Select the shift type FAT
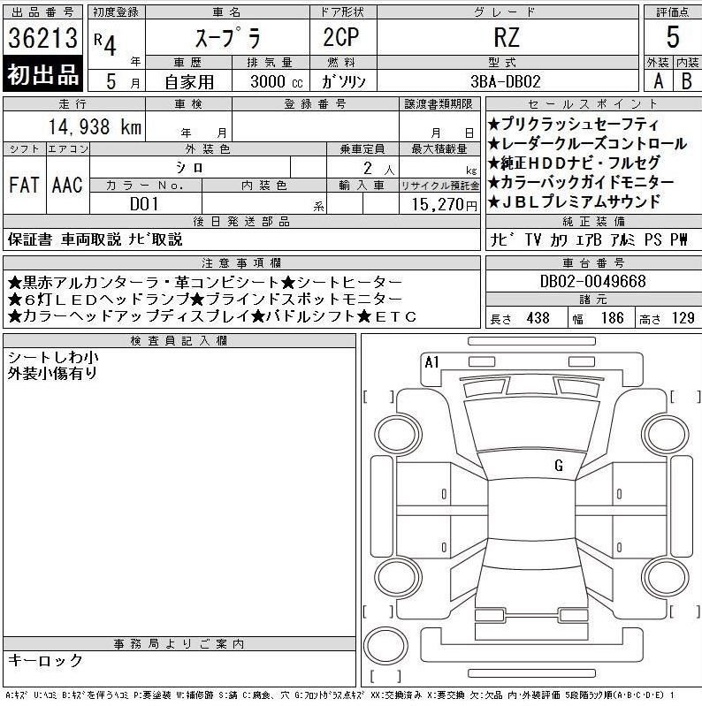This screenshot has width=702, height=706. tap(24, 185)
